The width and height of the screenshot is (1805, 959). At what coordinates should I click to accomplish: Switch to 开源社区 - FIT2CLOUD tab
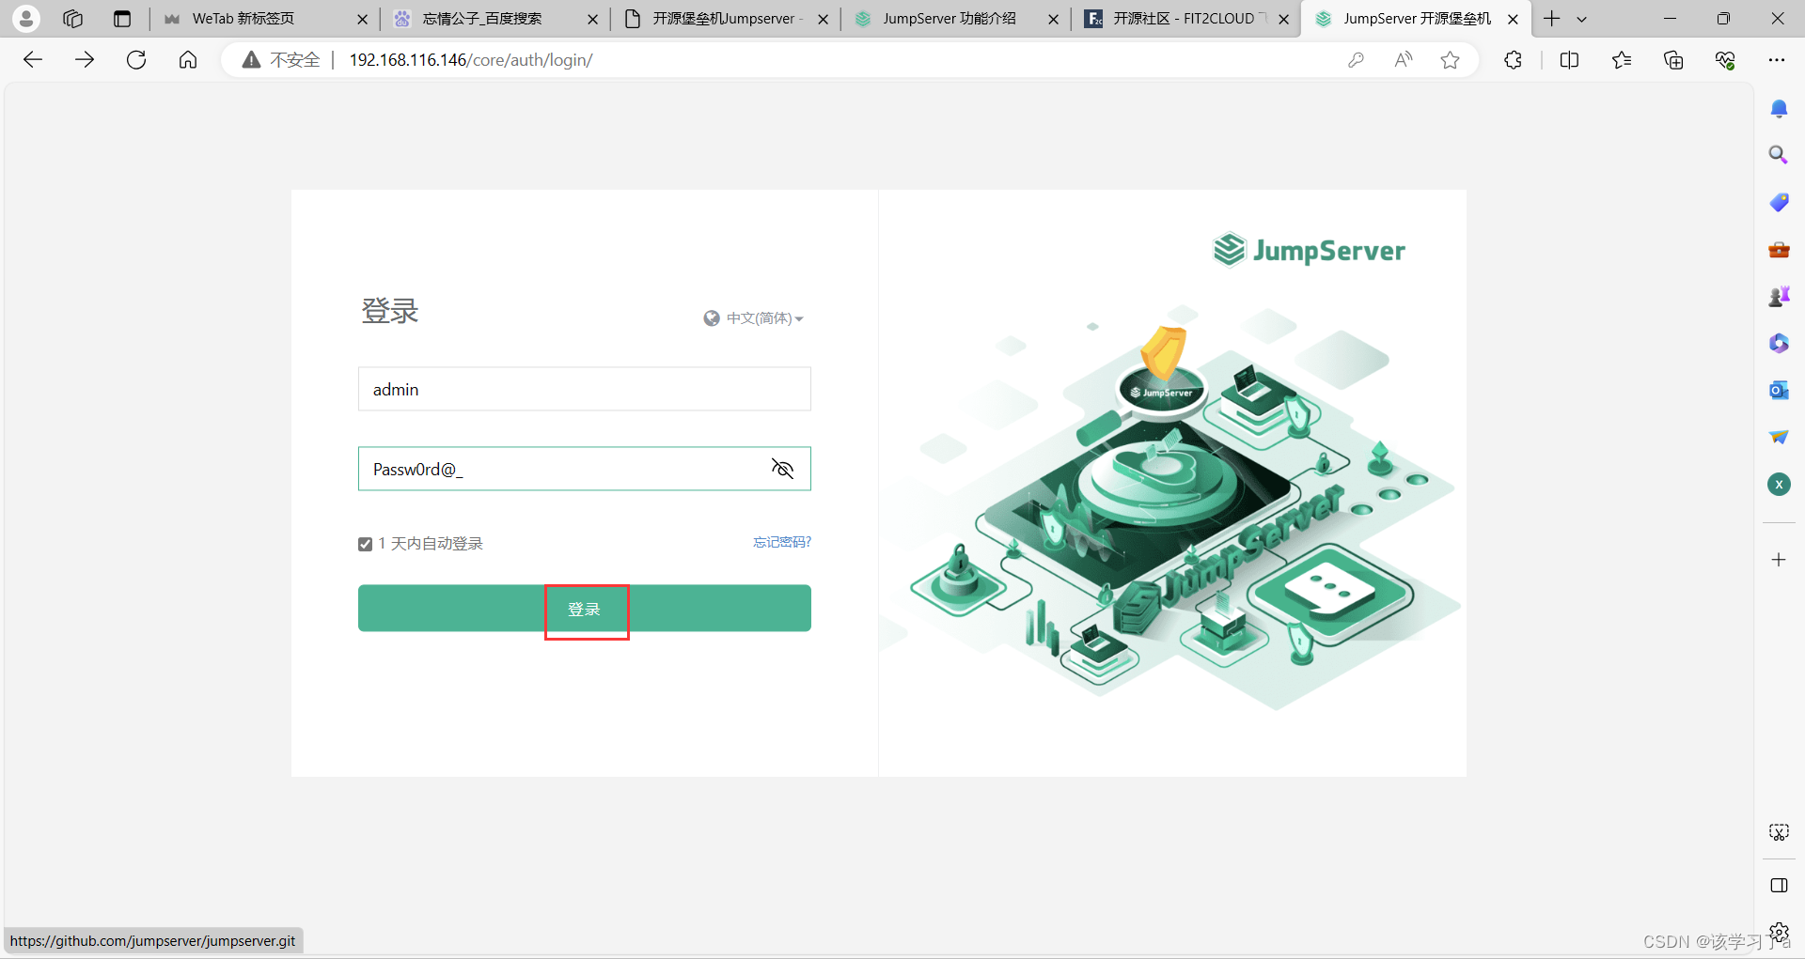coord(1185,19)
